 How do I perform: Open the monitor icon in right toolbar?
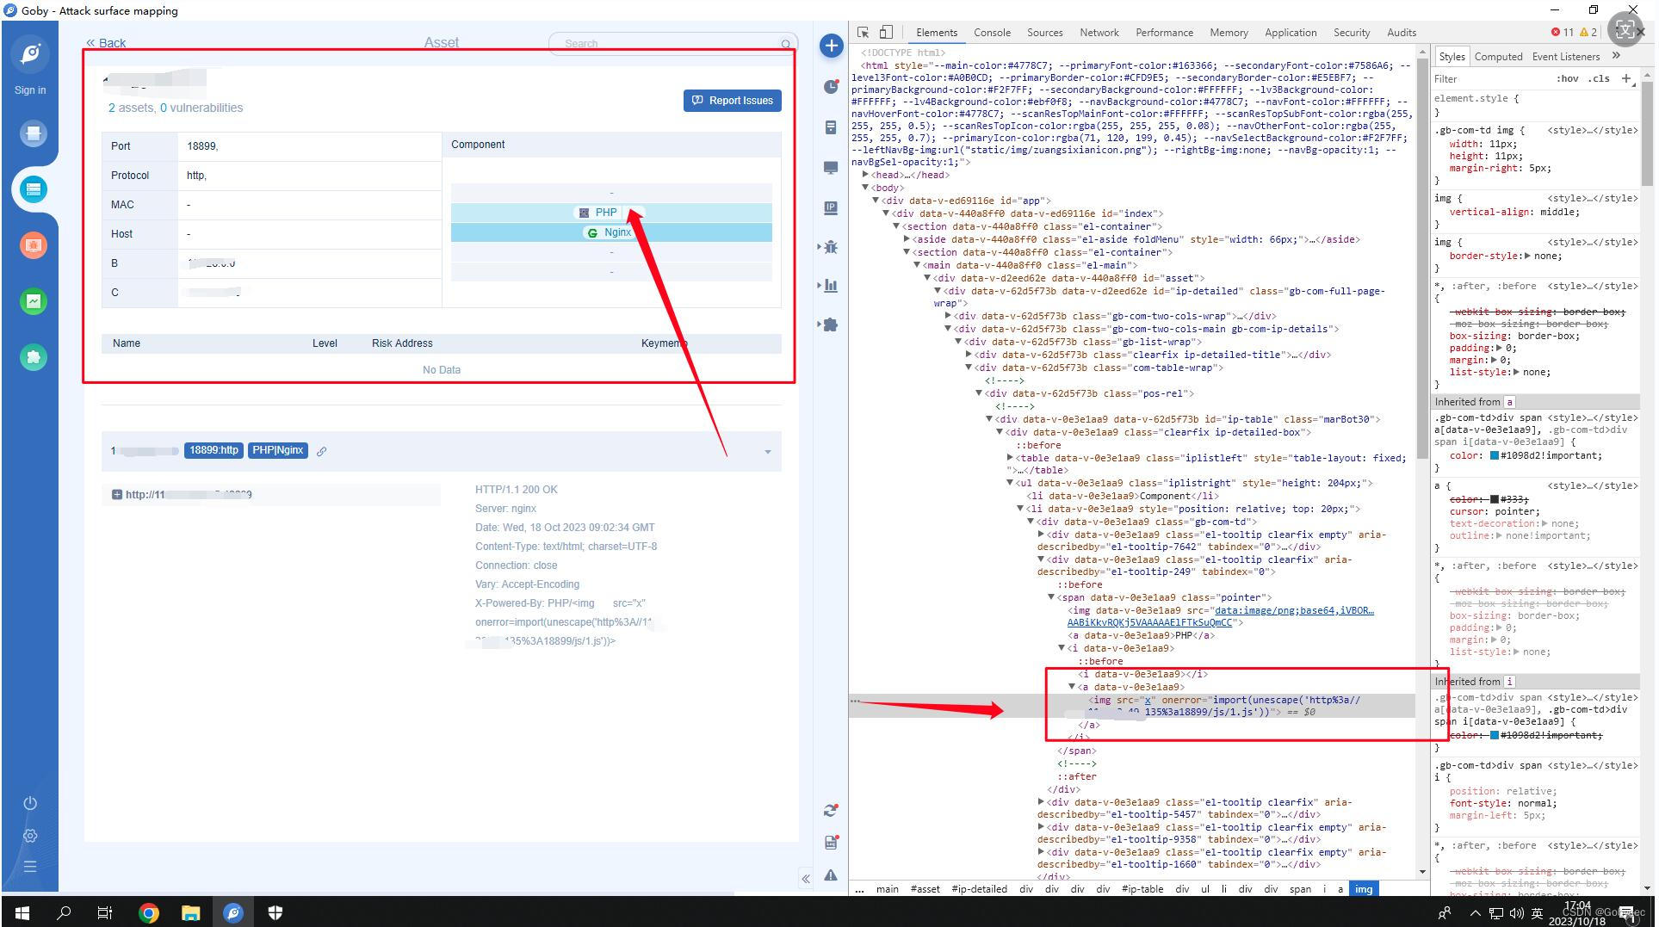(x=831, y=168)
